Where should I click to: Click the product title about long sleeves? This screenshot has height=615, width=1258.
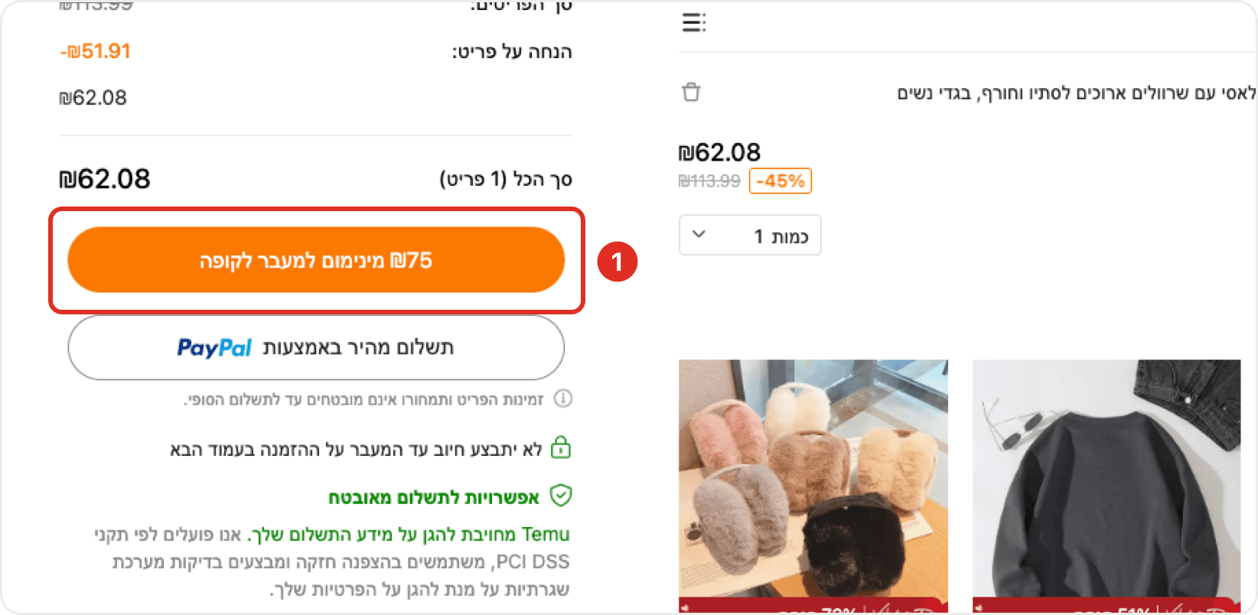point(1076,93)
